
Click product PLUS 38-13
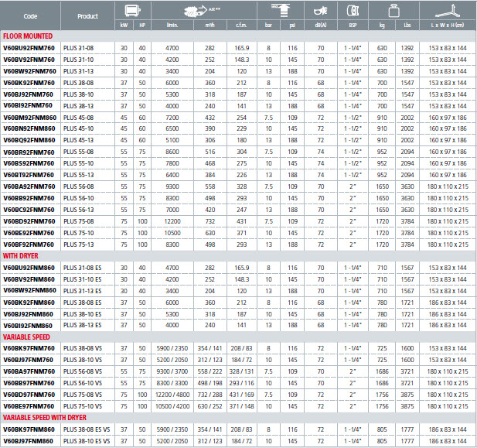click(79, 106)
